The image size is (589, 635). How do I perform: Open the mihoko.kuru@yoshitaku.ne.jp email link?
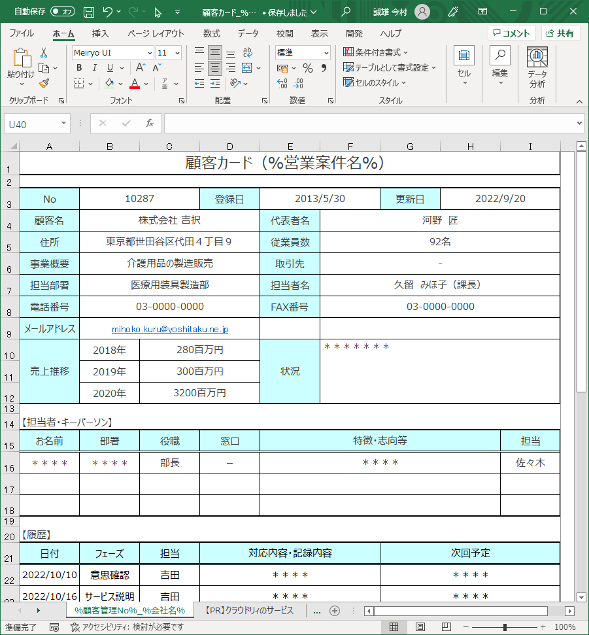coord(170,330)
